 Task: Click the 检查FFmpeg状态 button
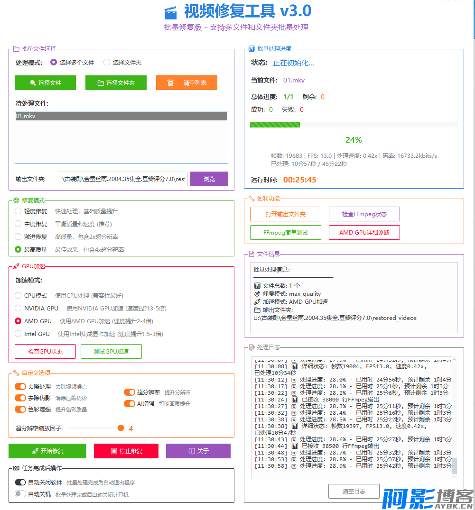(364, 214)
